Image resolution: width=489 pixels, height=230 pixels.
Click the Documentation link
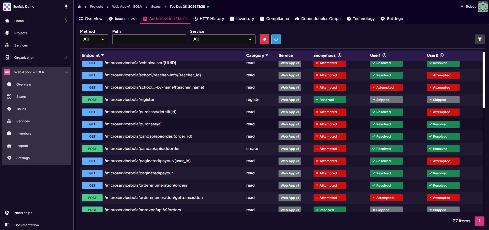(x=27, y=225)
